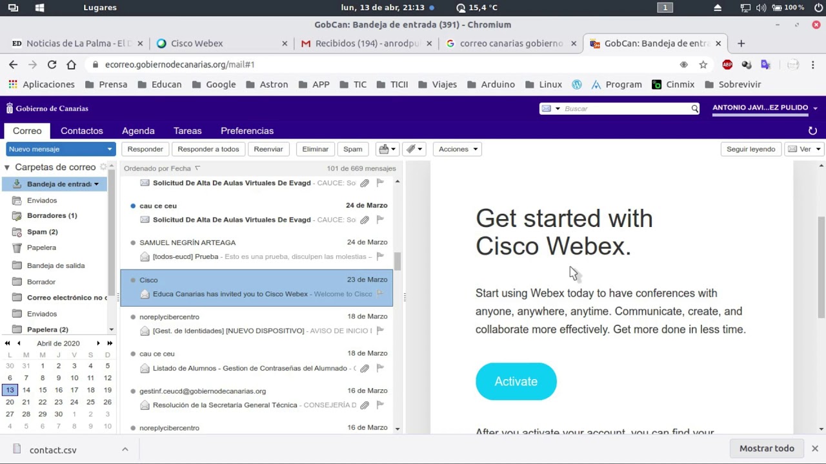Toggle read dot on gestinf.ceucd message

133,391
